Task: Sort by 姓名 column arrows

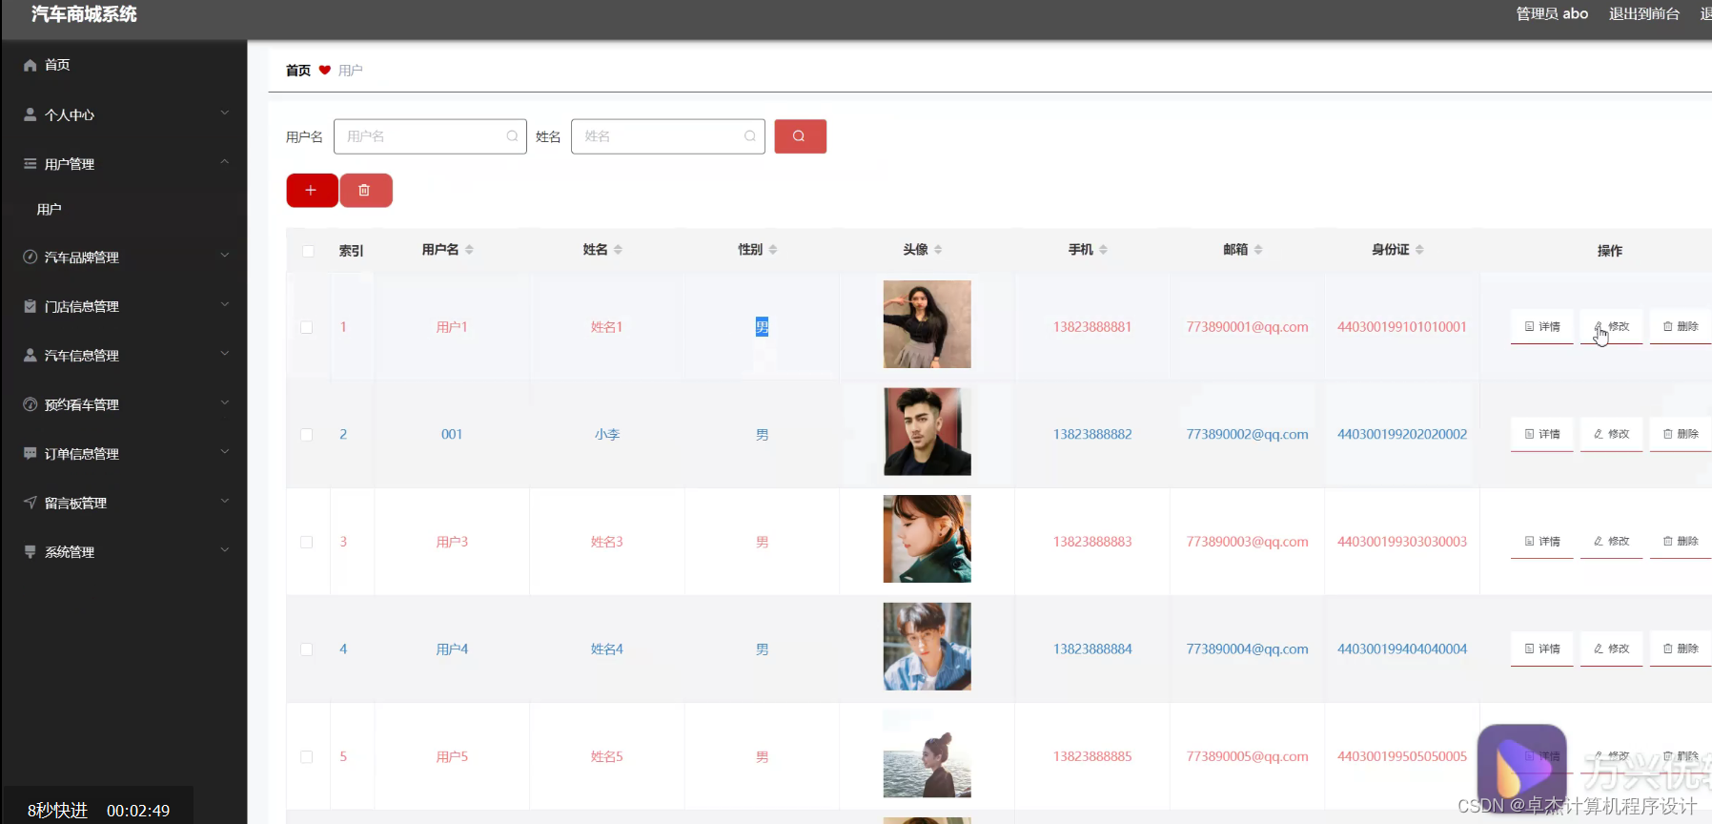Action: [618, 250]
